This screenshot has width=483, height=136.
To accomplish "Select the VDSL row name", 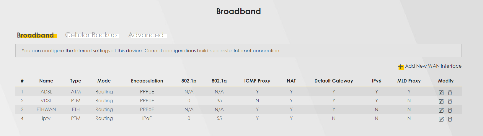I will point(46,101).
